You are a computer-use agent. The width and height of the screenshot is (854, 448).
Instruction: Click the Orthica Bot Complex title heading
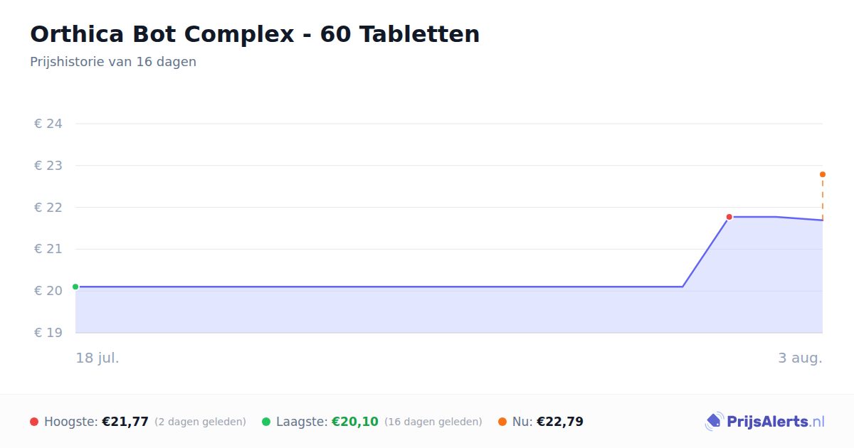[255, 34]
